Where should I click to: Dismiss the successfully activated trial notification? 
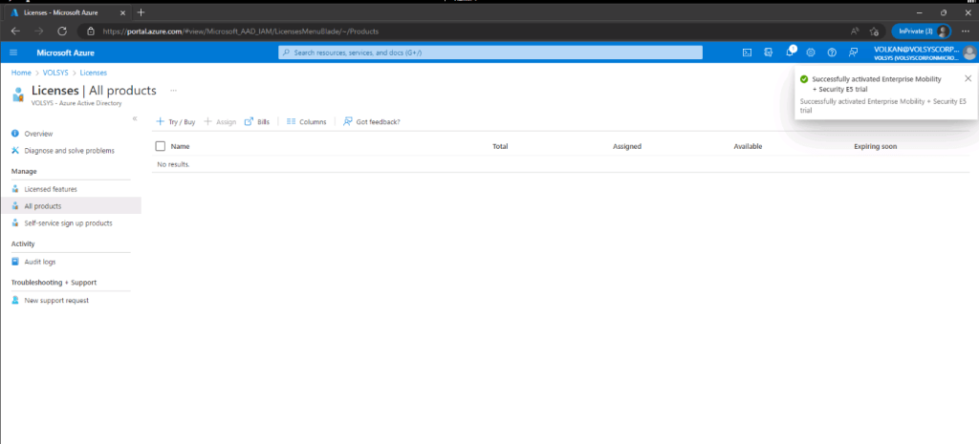(x=968, y=78)
